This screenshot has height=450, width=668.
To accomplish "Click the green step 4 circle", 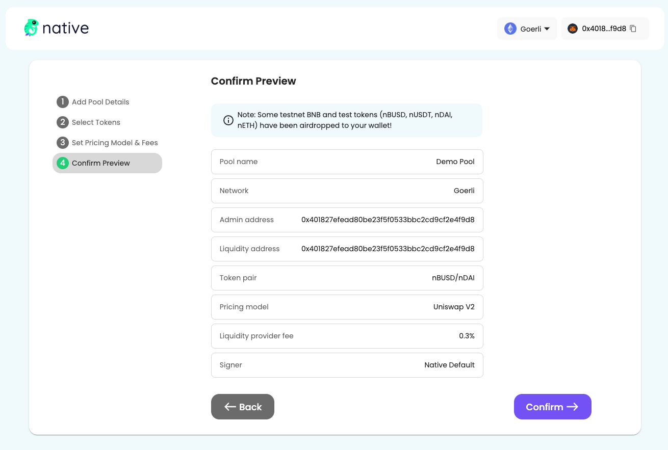I will 62,163.
